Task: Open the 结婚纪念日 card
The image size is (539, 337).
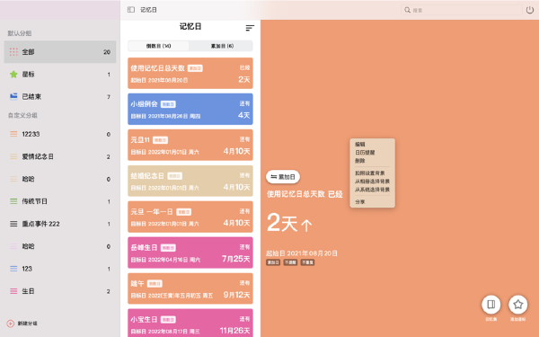Action: 190,181
